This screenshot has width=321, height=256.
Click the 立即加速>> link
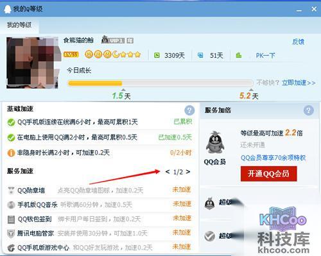[299, 83]
